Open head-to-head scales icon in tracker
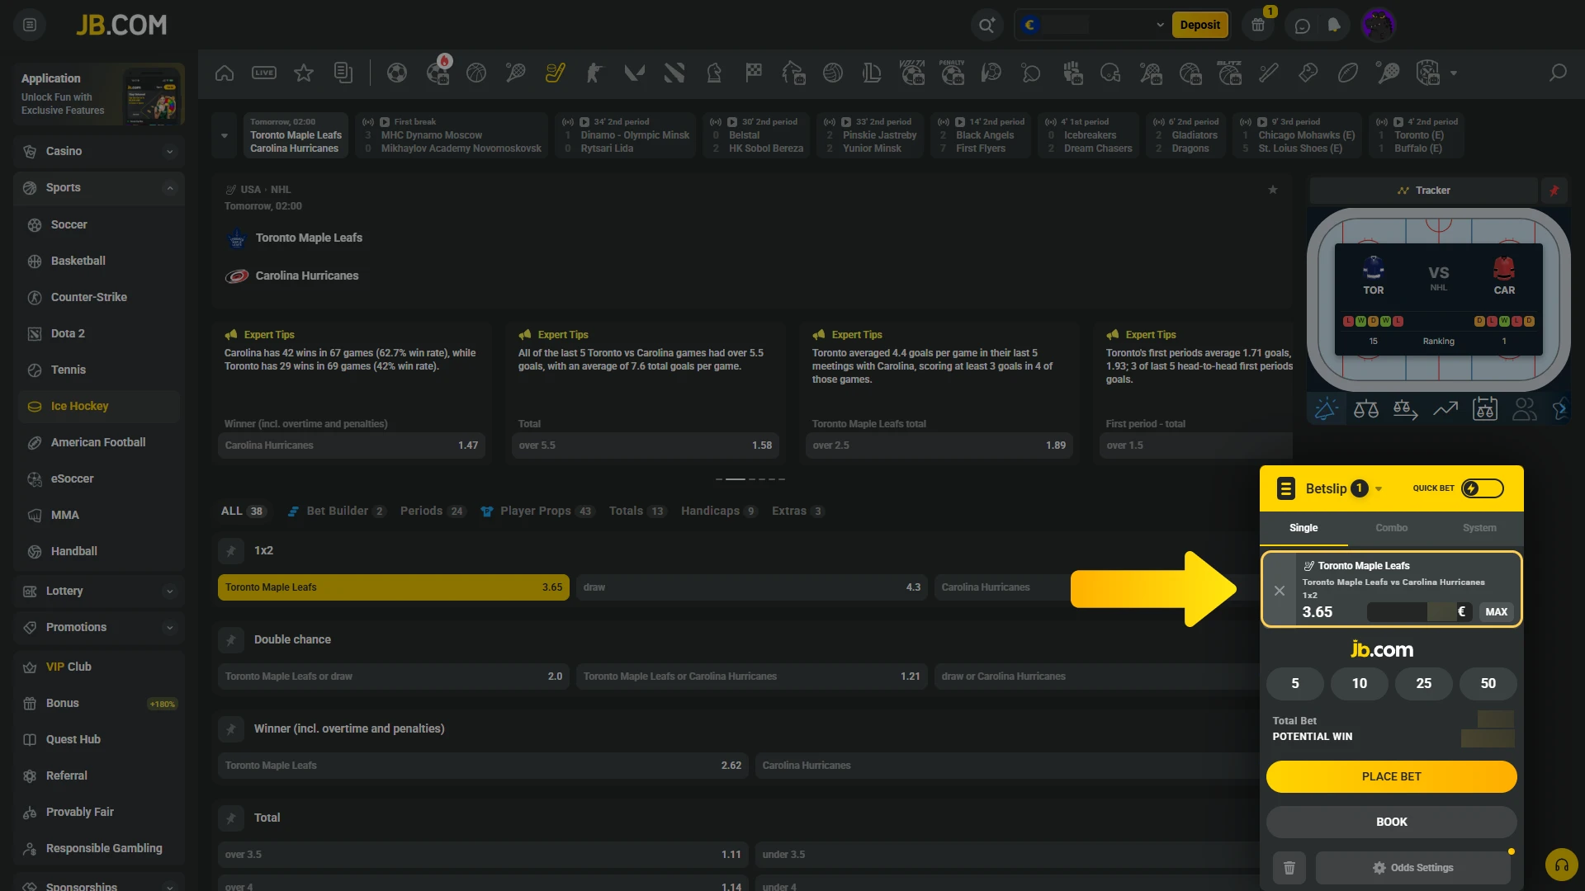 pos(1366,408)
